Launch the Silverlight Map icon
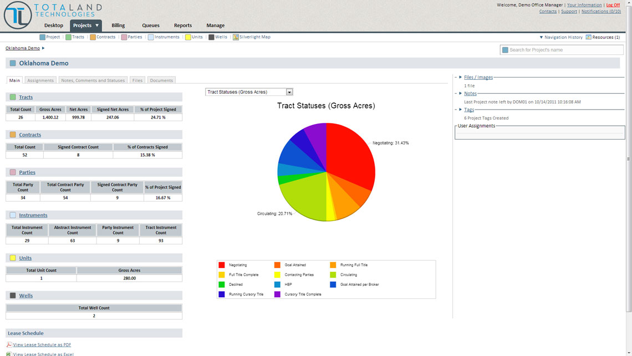 pos(236,37)
